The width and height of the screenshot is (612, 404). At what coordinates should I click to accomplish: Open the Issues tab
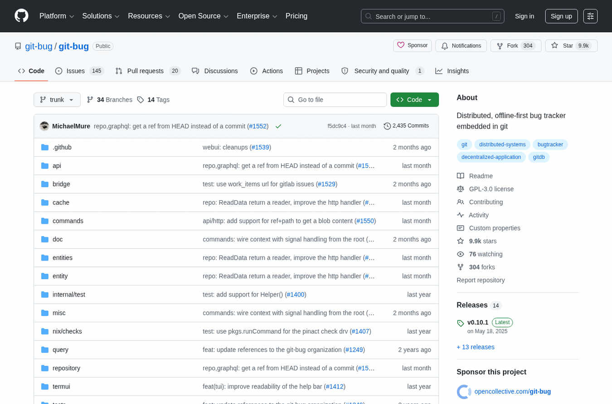(80, 71)
